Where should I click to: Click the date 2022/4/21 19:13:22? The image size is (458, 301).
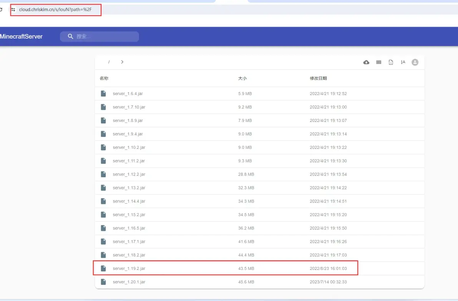pyautogui.click(x=328, y=147)
